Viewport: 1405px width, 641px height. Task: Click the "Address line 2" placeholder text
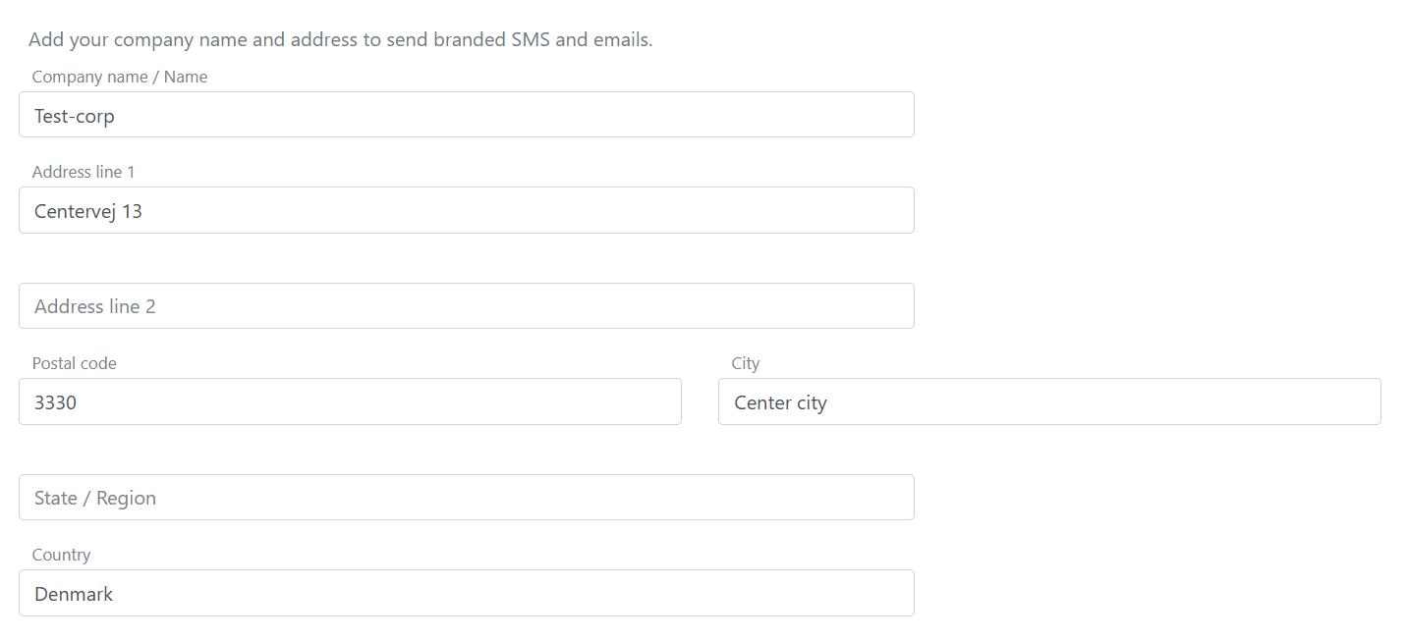coord(95,306)
